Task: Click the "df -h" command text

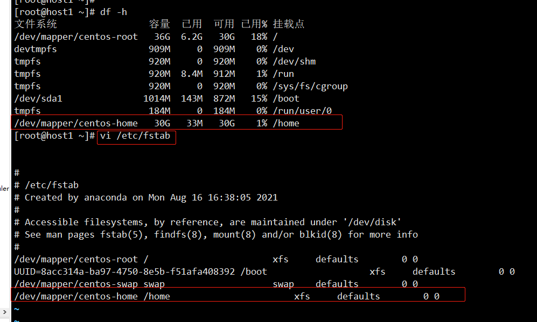Action: [x=113, y=12]
